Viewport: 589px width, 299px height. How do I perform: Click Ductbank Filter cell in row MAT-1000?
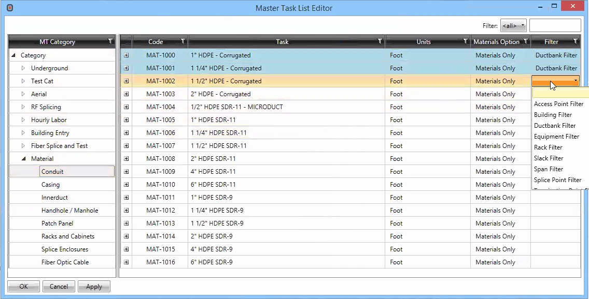pos(556,55)
